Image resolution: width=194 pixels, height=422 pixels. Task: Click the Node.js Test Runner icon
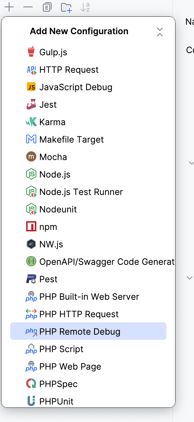click(x=31, y=192)
